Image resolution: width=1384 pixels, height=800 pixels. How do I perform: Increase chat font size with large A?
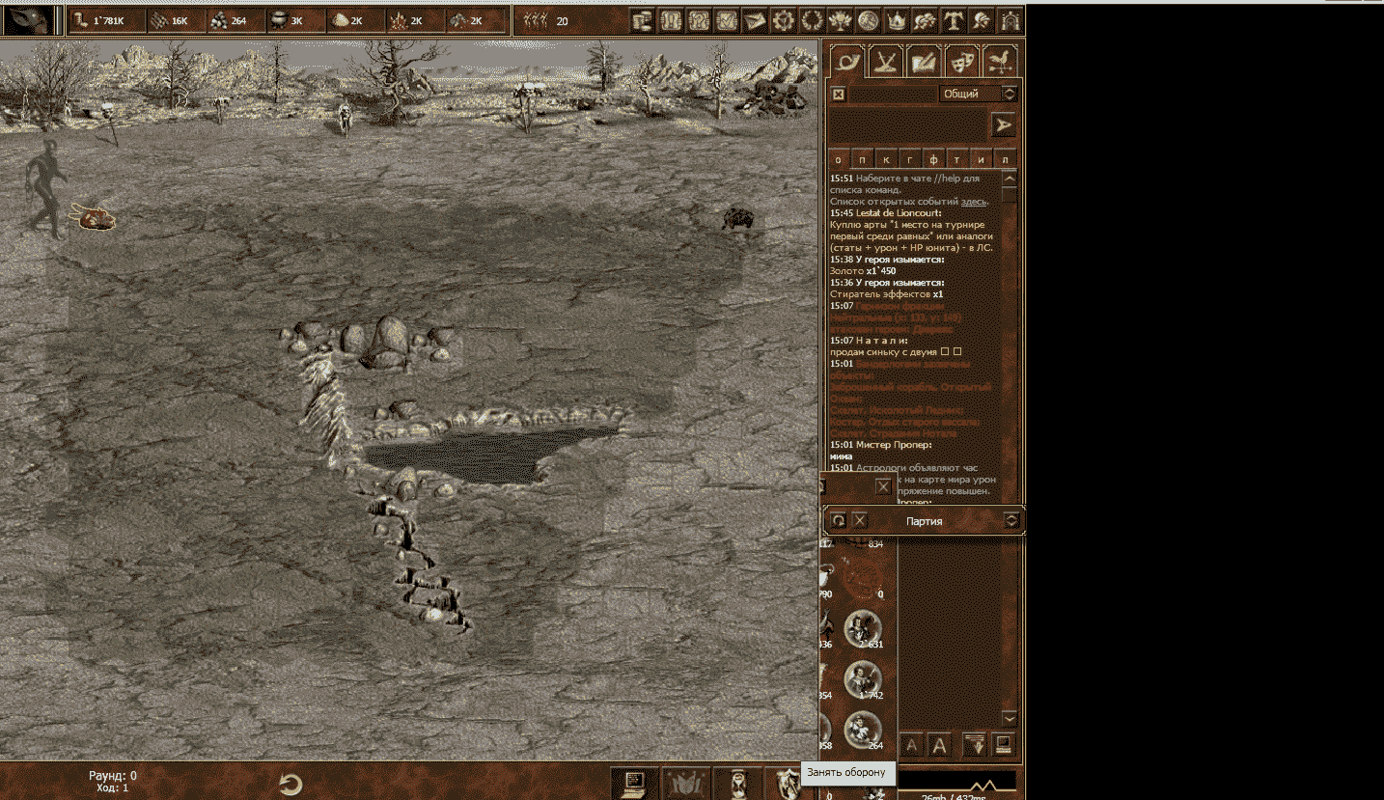tap(936, 745)
